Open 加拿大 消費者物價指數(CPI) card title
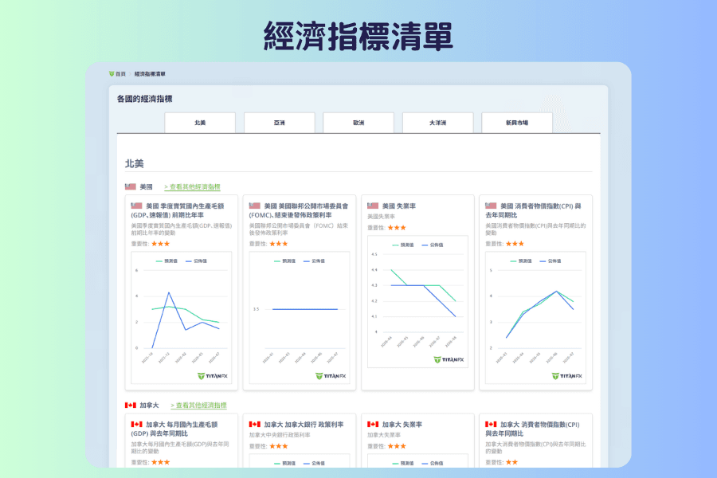The image size is (717, 478). (532, 429)
